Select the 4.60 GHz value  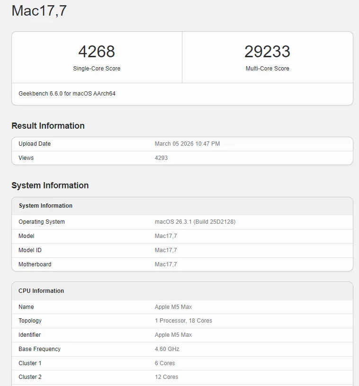point(167,349)
